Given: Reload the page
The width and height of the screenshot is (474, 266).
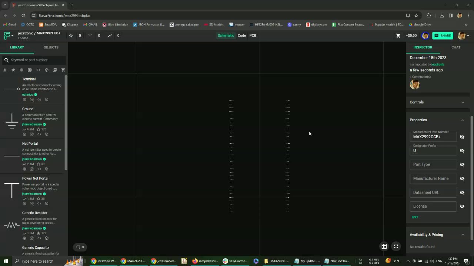Looking at the screenshot, I should click(x=23, y=16).
